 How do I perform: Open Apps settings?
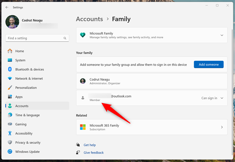[x=37, y=97]
